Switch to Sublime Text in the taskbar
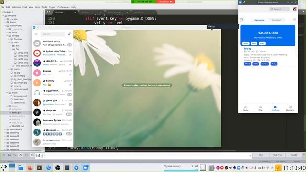 [39, 168]
